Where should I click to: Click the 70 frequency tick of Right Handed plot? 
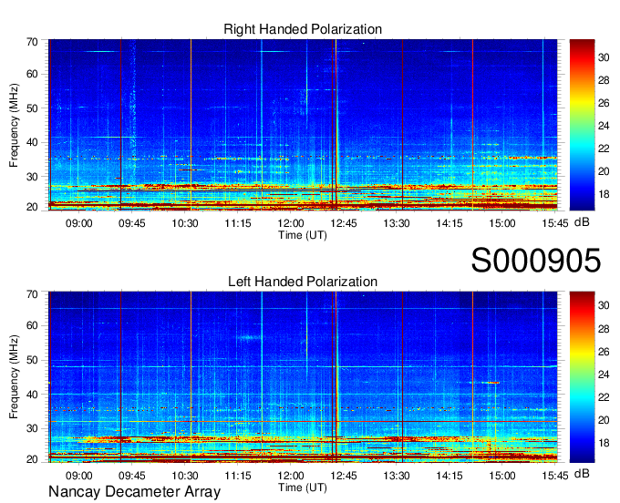tap(32, 42)
